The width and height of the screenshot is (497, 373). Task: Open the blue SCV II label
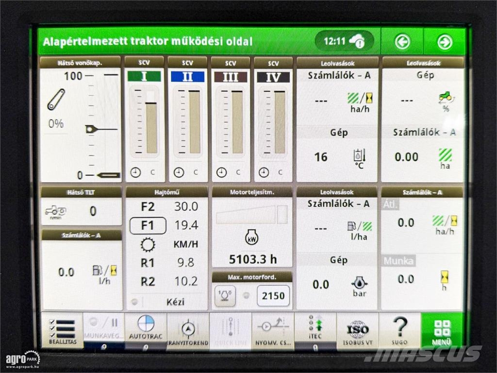[x=188, y=76]
